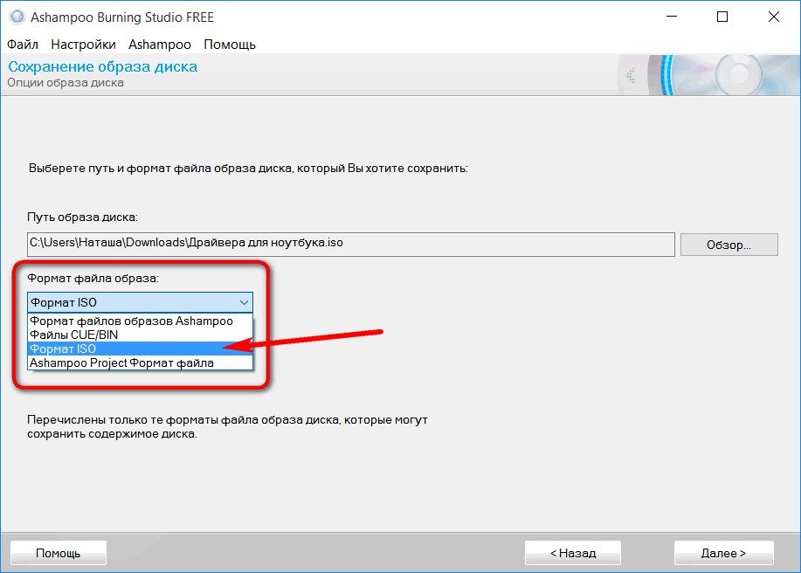Click the Ashampoo Burning Studio FREE title text

pos(122,17)
